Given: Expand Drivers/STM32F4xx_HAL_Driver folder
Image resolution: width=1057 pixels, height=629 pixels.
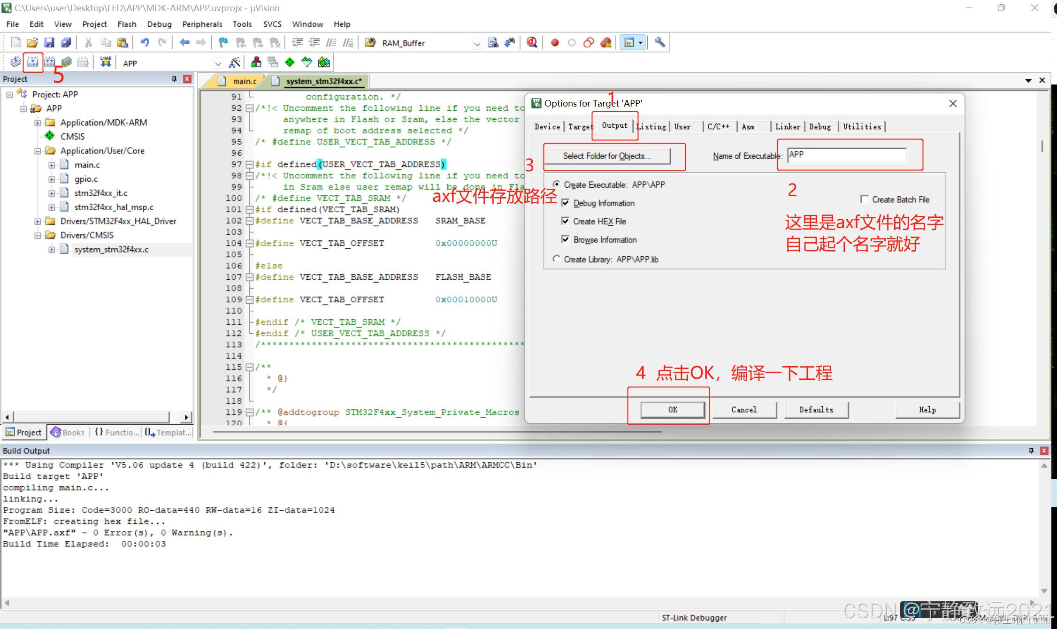Looking at the screenshot, I should (x=38, y=222).
